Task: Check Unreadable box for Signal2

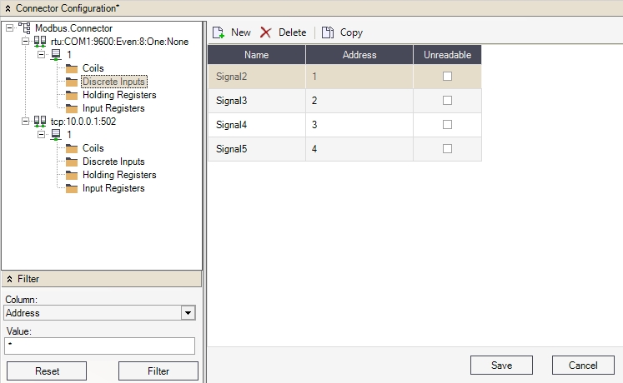Action: coord(447,77)
